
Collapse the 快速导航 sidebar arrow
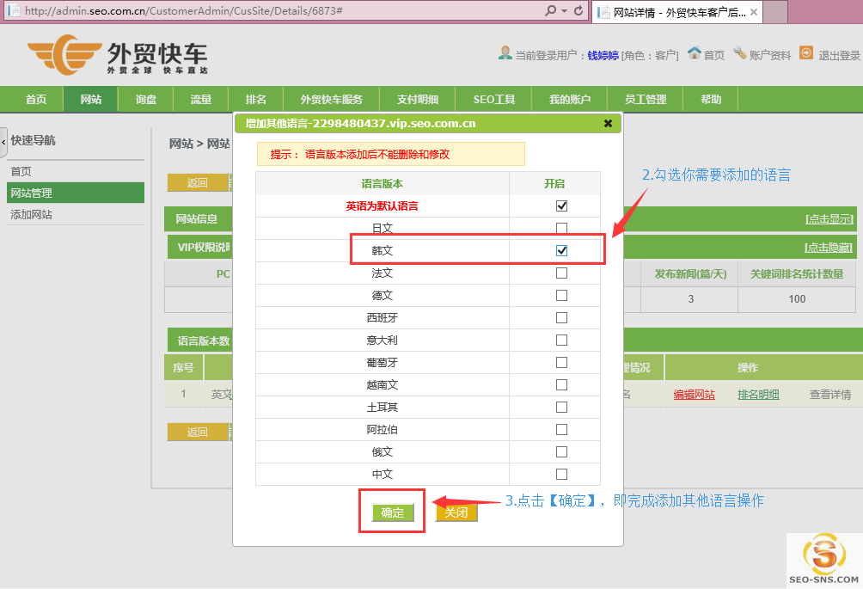(x=3, y=141)
